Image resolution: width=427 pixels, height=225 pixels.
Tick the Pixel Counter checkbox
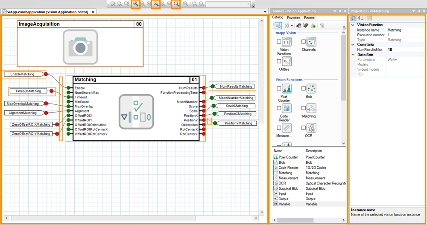click(x=279, y=88)
